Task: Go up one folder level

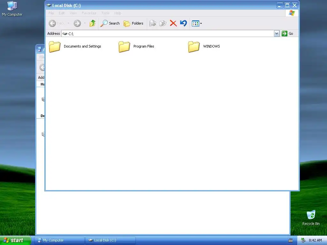Action: pos(93,23)
